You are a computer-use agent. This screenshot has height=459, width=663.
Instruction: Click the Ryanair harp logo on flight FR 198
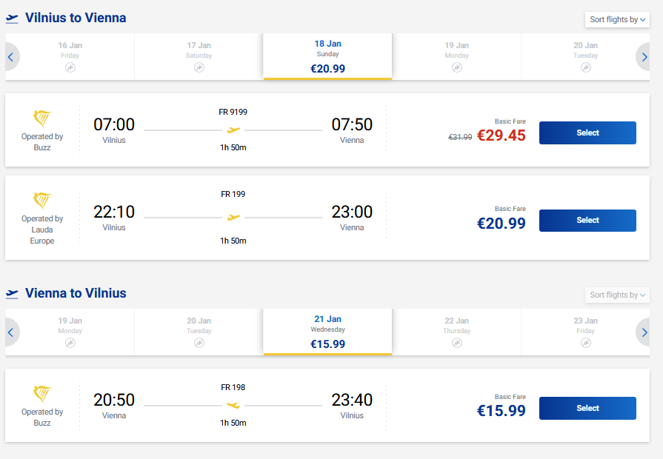click(x=42, y=395)
